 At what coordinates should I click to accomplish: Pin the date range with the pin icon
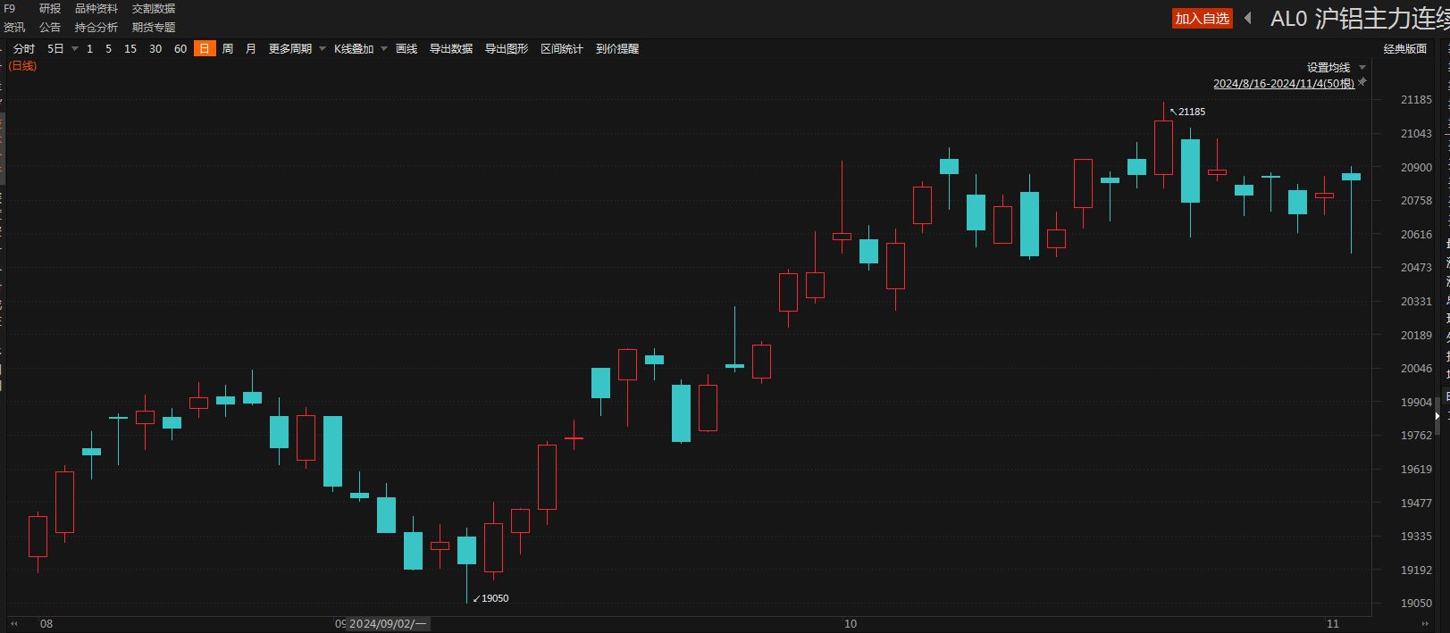[1362, 82]
